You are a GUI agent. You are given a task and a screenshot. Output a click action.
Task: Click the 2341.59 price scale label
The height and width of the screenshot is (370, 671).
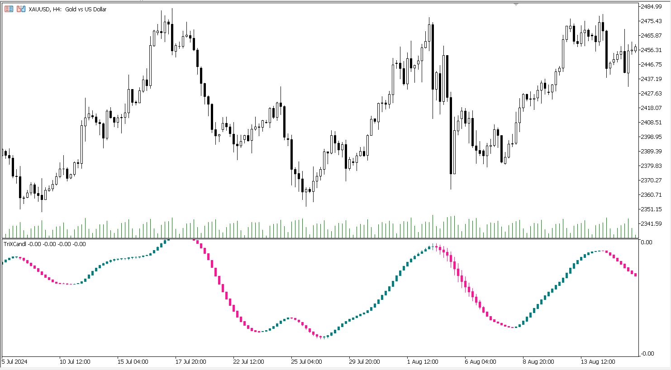tap(651, 224)
